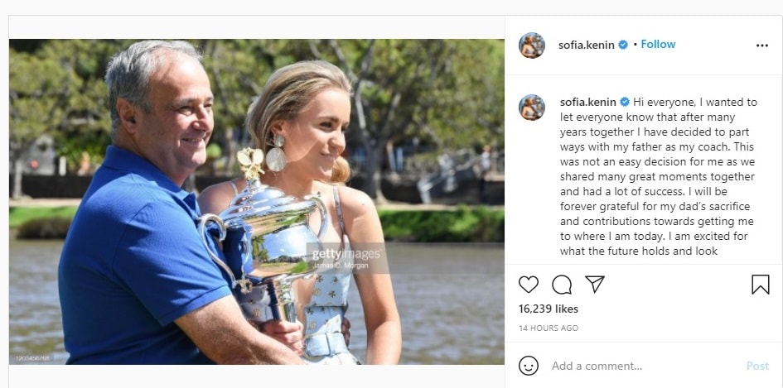
Task: Click the caption text about her father
Action: tap(658, 176)
